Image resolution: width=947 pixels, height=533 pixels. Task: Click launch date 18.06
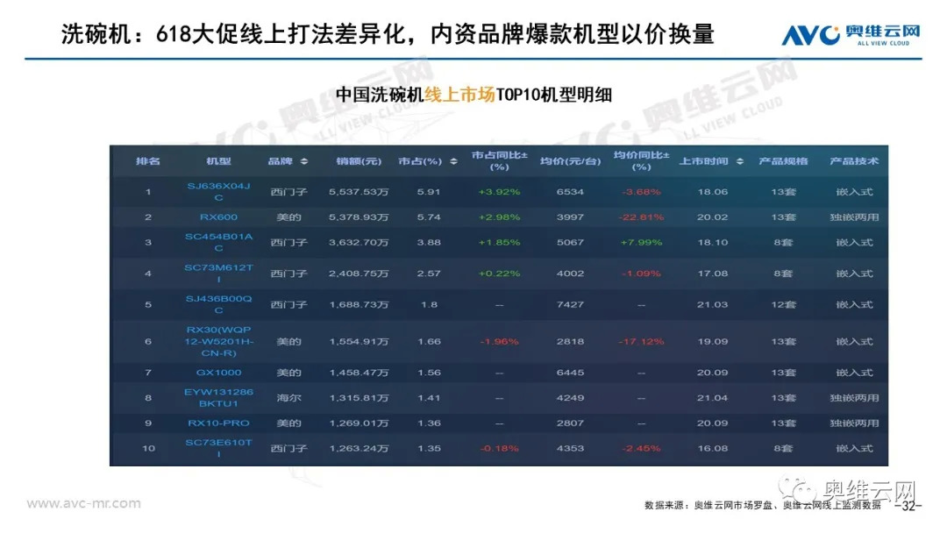[x=713, y=192]
